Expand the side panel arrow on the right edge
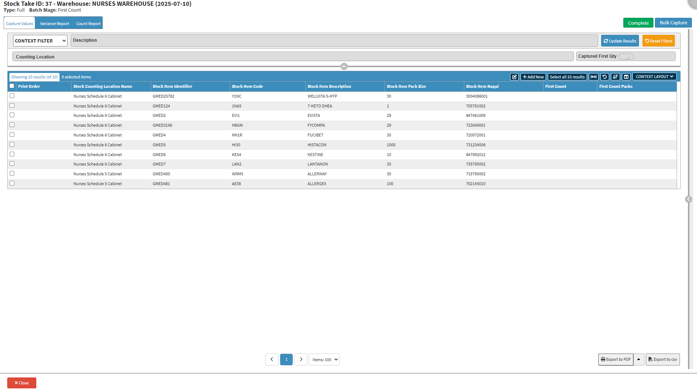 coord(688,199)
